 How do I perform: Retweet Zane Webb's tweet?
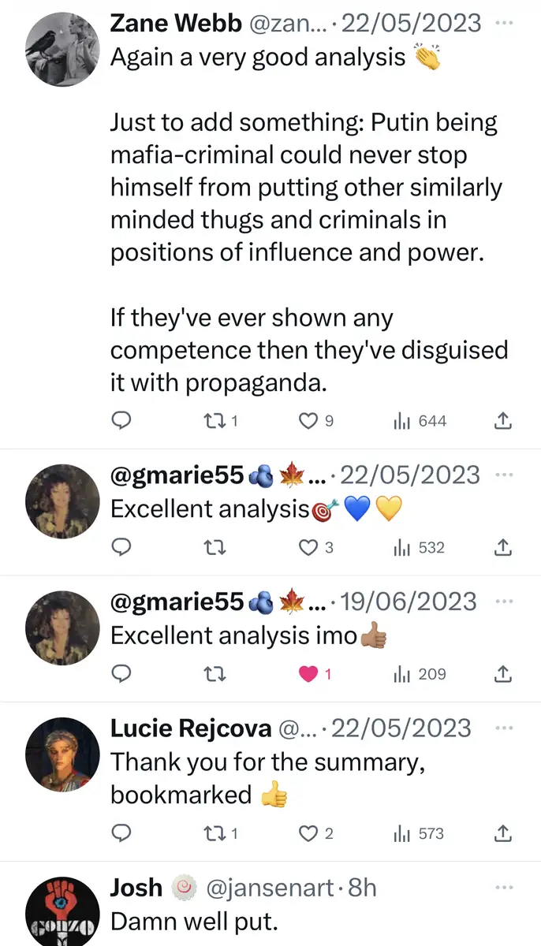[213, 422]
